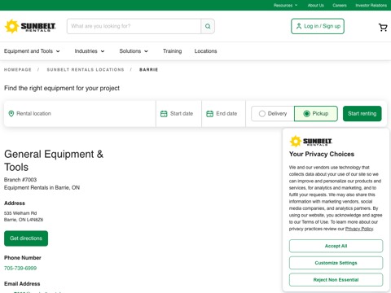The height and width of the screenshot is (293, 391).
Task: Click the General Equipment & Tools heading
Action: 54,160
